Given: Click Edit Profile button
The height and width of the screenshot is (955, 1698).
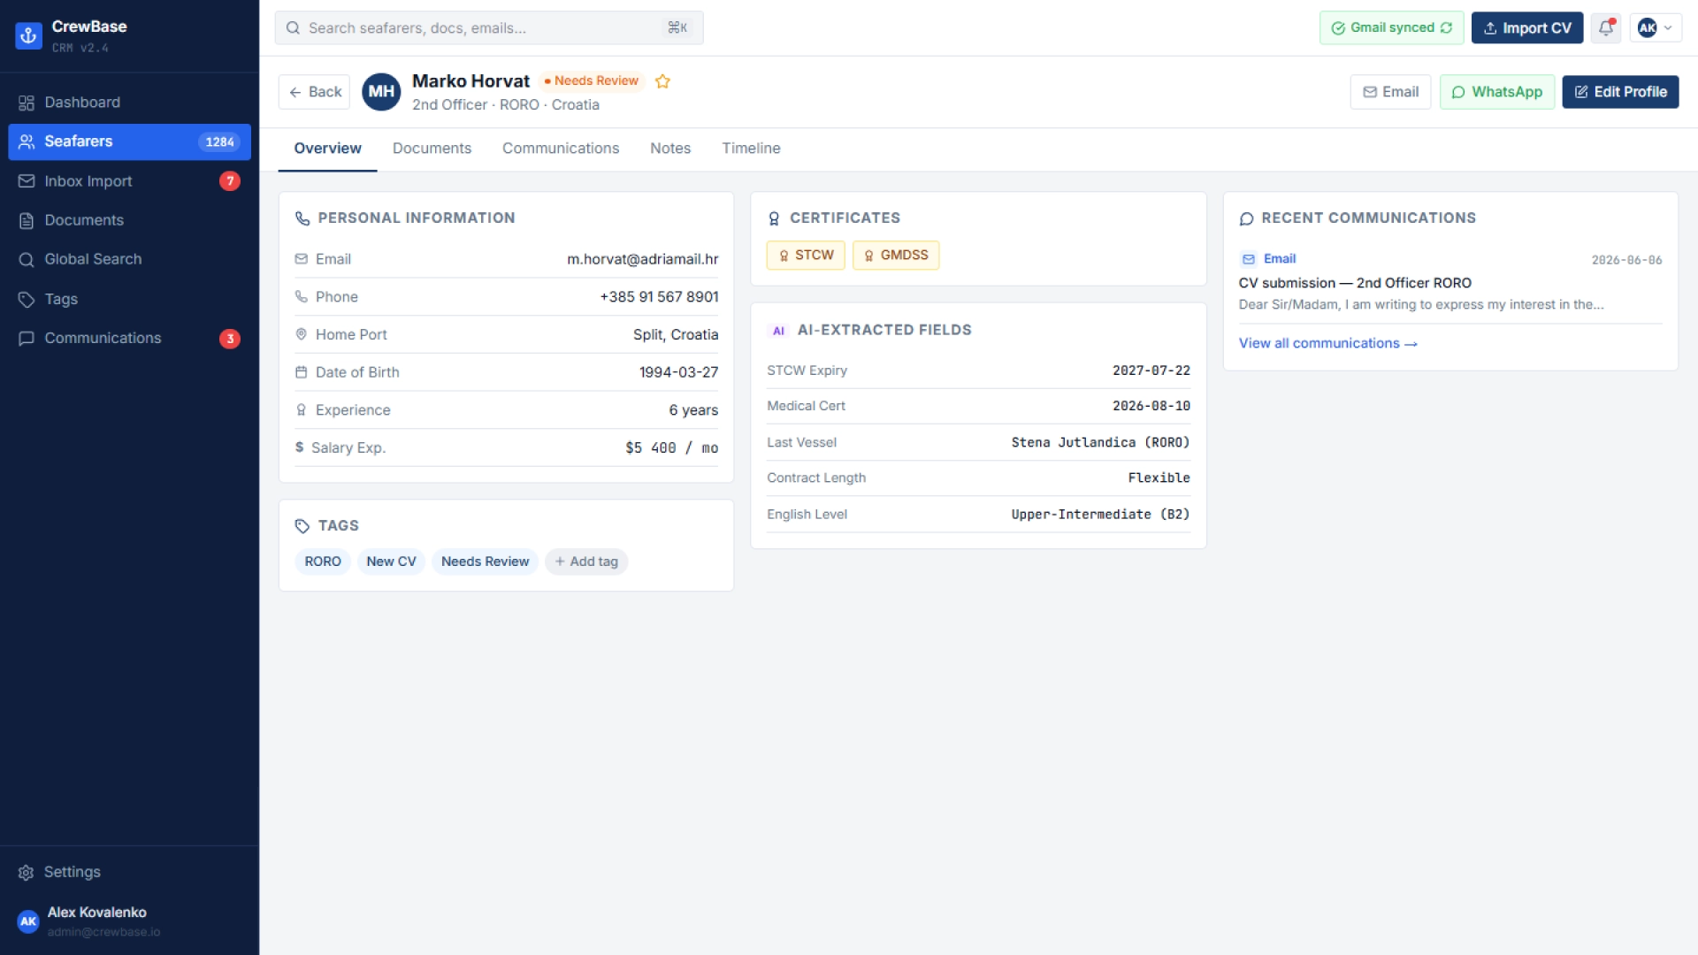Looking at the screenshot, I should pos(1620,92).
